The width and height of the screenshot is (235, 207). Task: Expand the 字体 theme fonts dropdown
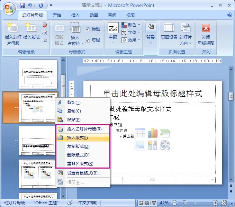click(x=131, y=33)
